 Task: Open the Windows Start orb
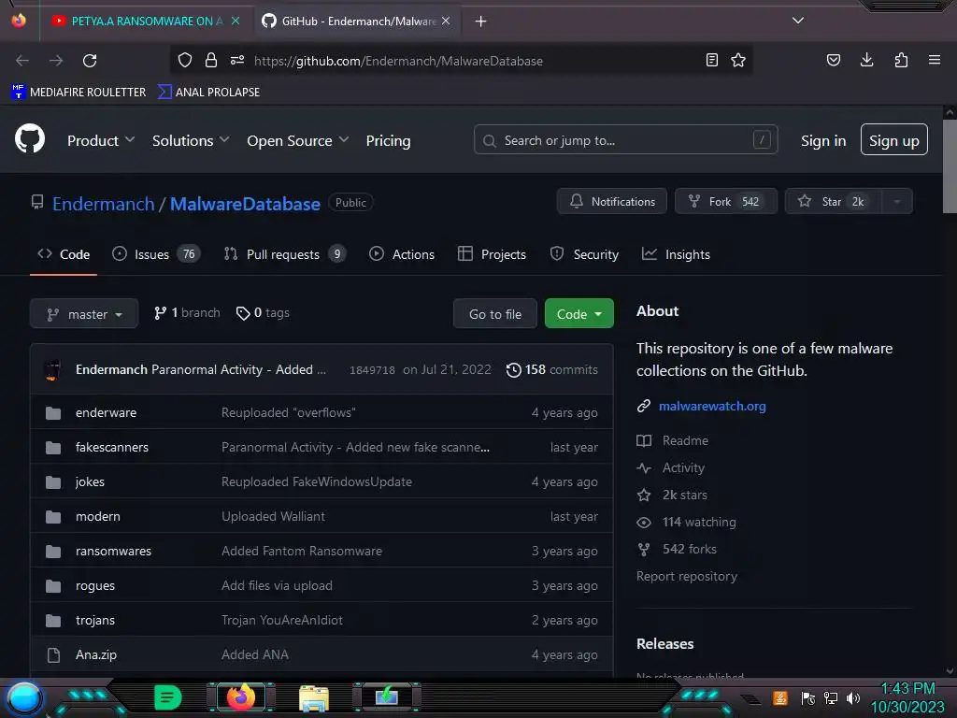click(23, 699)
